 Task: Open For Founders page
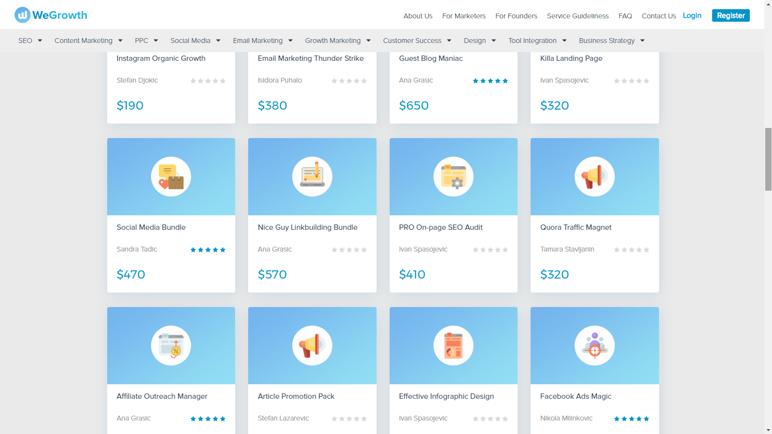(516, 16)
